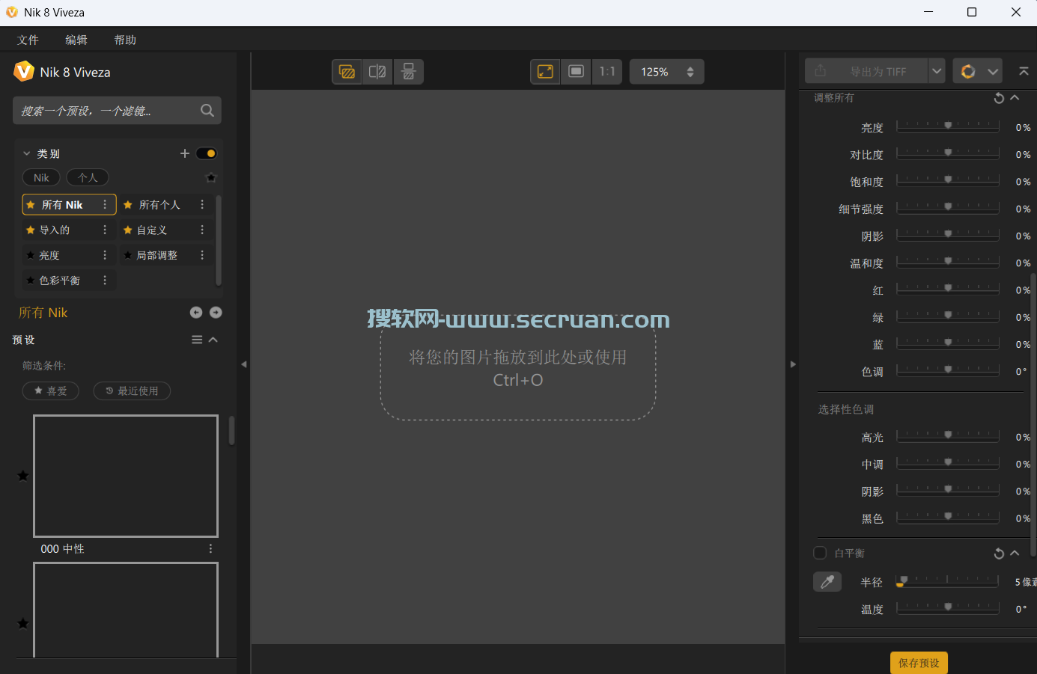Select the 亮度 category

tap(49, 255)
